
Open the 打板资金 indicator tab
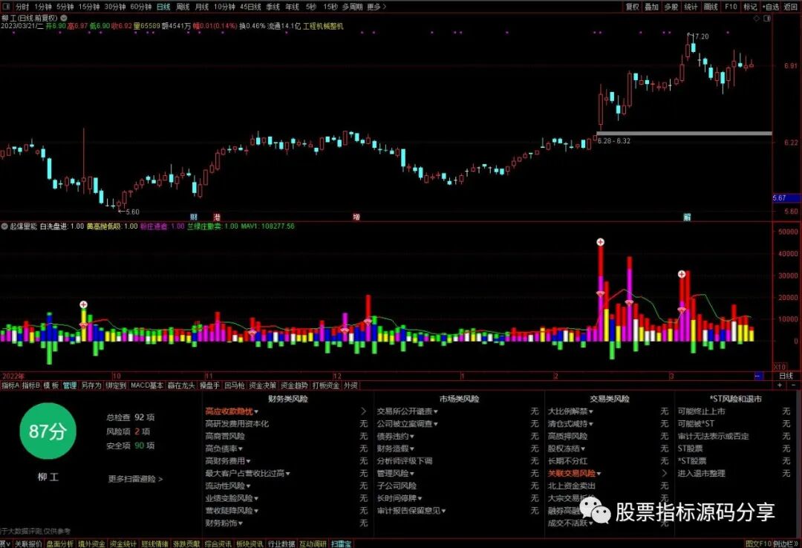(x=326, y=385)
